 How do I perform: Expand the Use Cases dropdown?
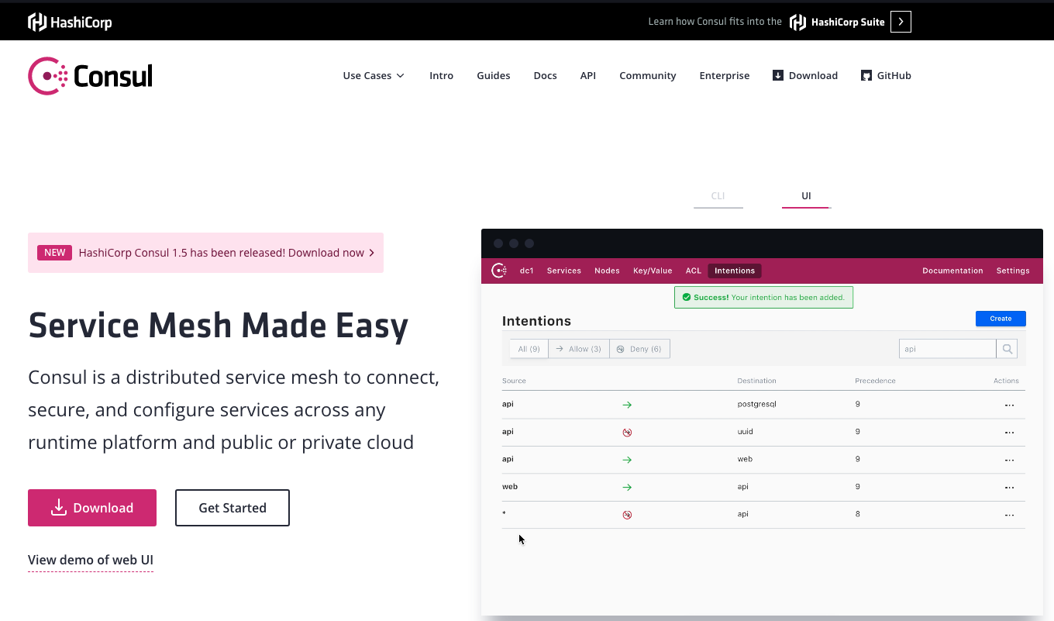click(x=374, y=75)
